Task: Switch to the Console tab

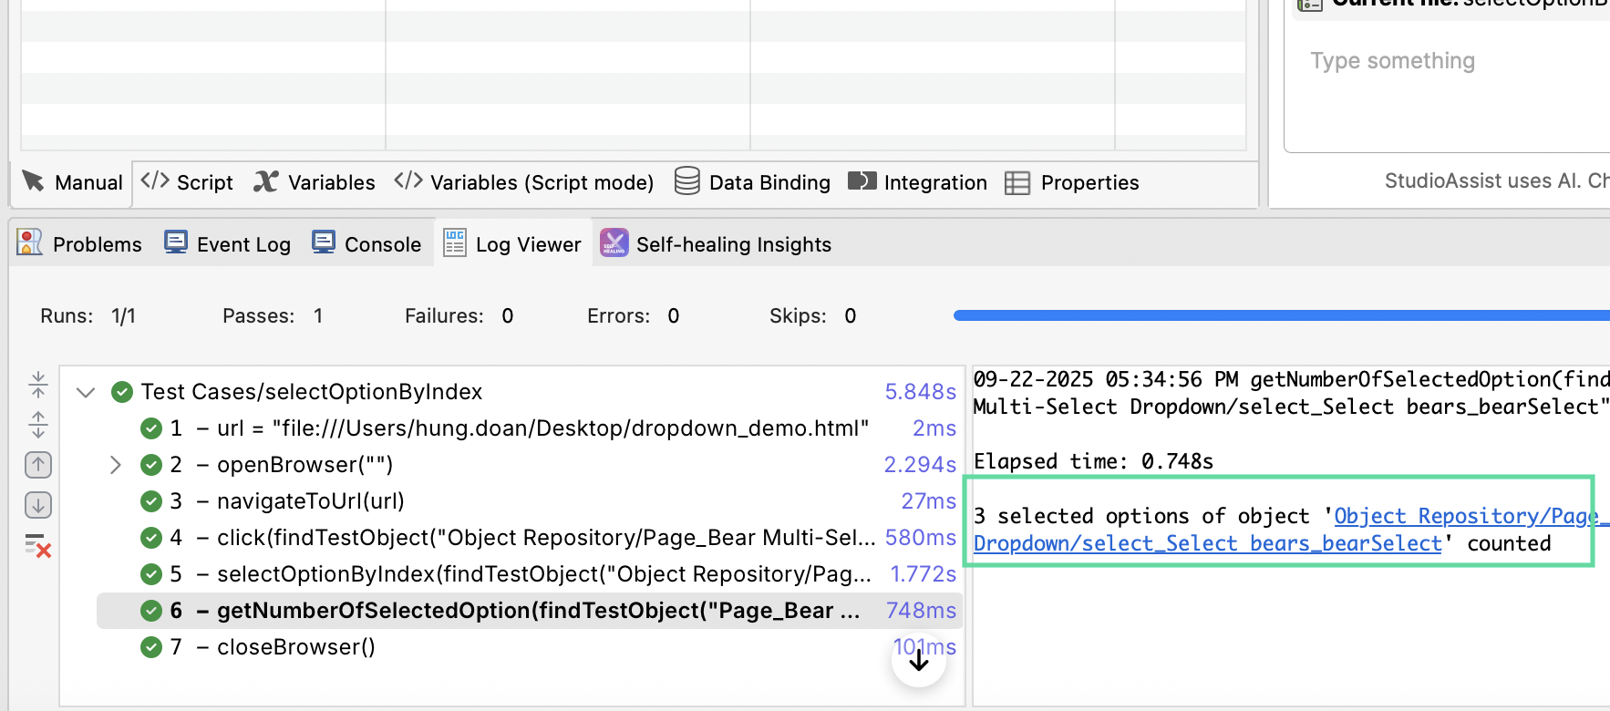Action: pyautogui.click(x=366, y=244)
